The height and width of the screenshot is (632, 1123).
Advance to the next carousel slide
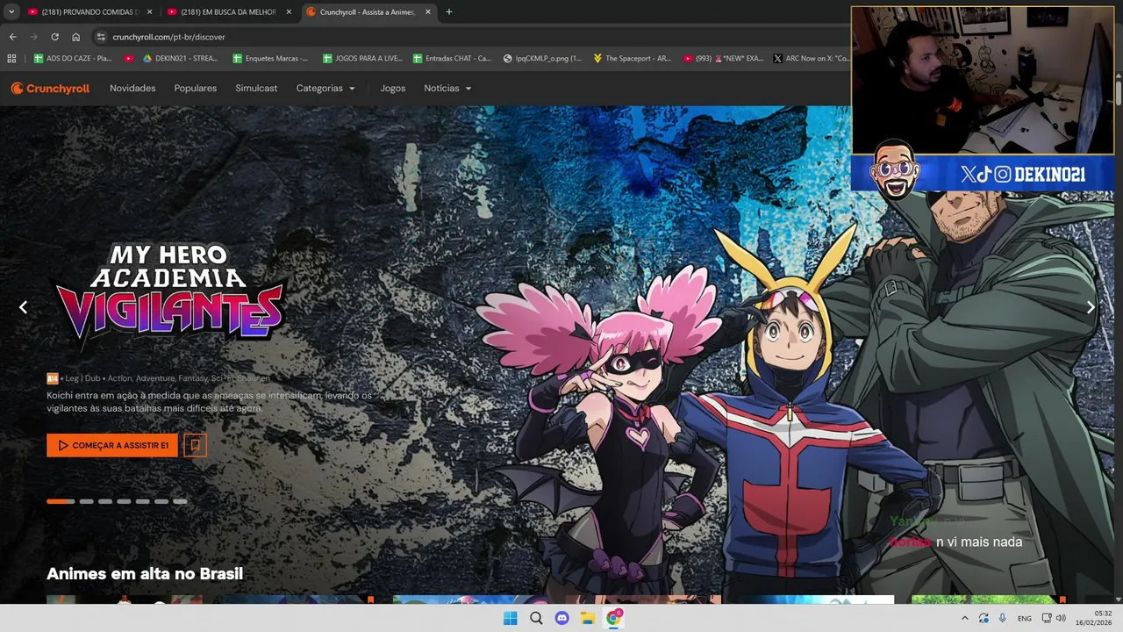[1091, 307]
